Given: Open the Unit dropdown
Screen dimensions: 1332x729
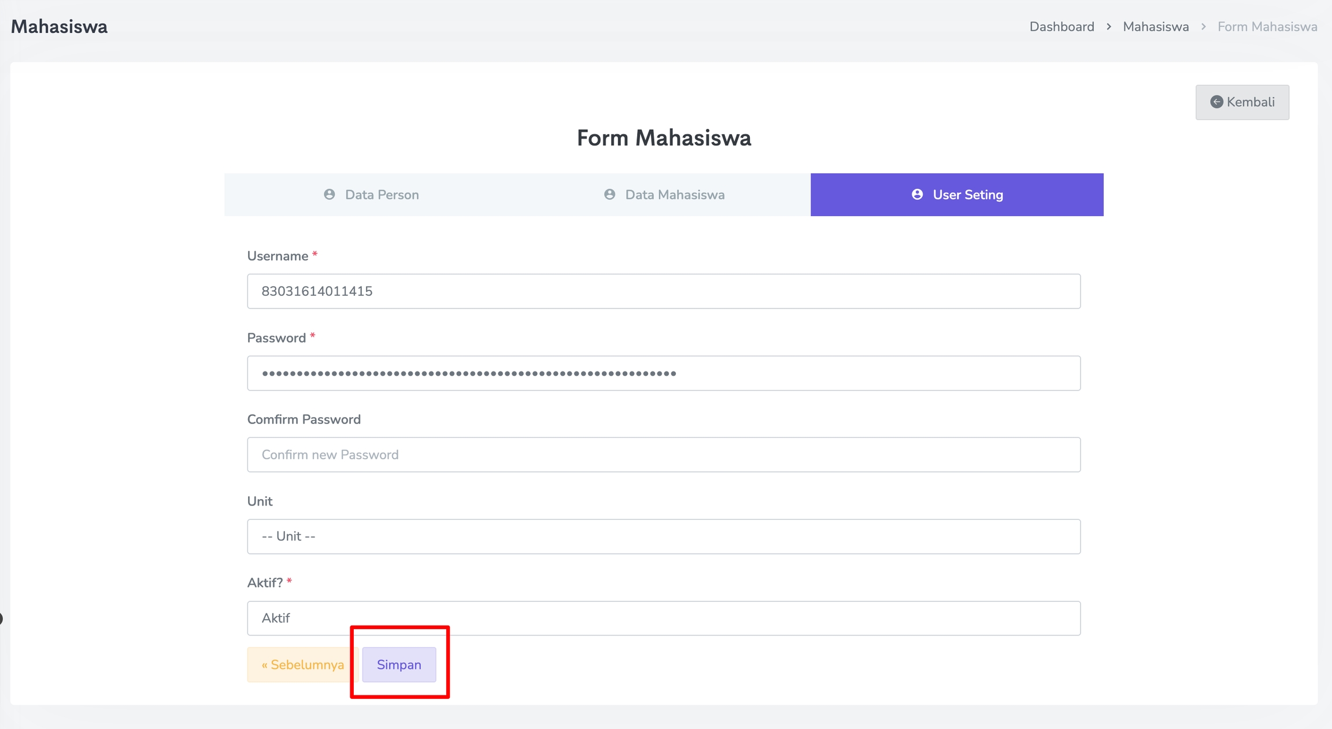Looking at the screenshot, I should click(664, 537).
